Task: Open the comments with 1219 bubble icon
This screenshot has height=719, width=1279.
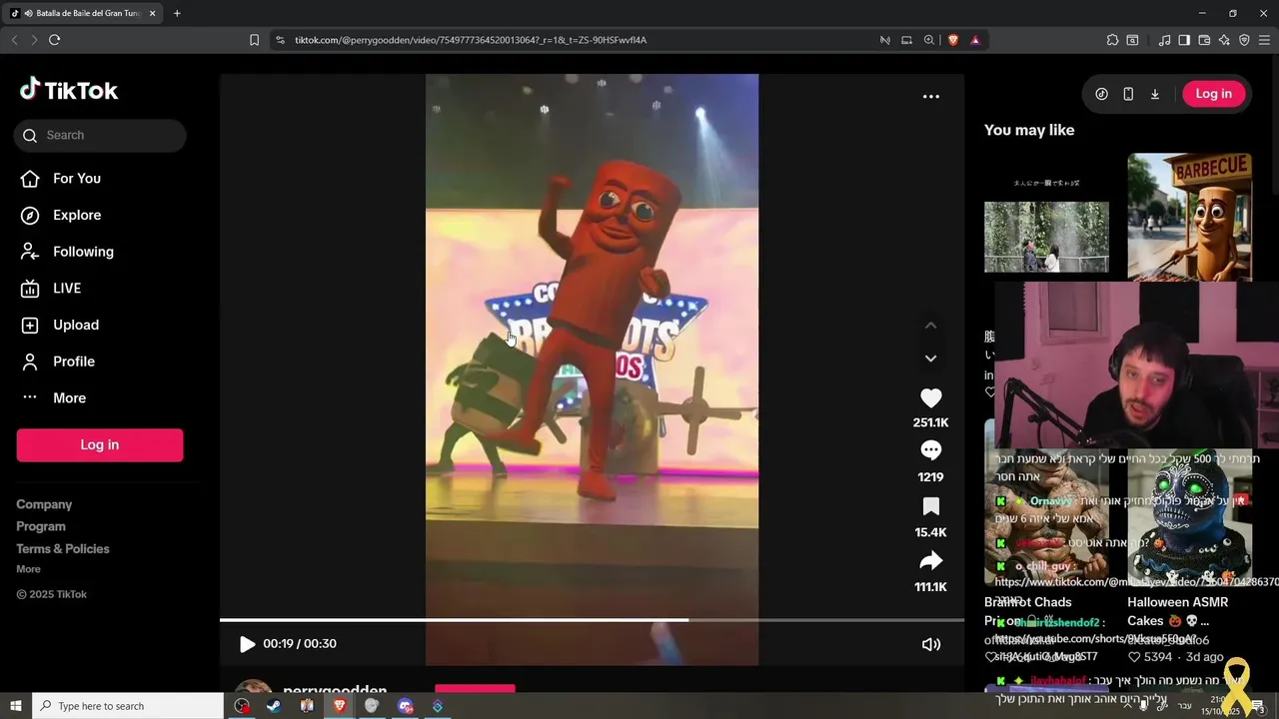Action: coord(930,451)
